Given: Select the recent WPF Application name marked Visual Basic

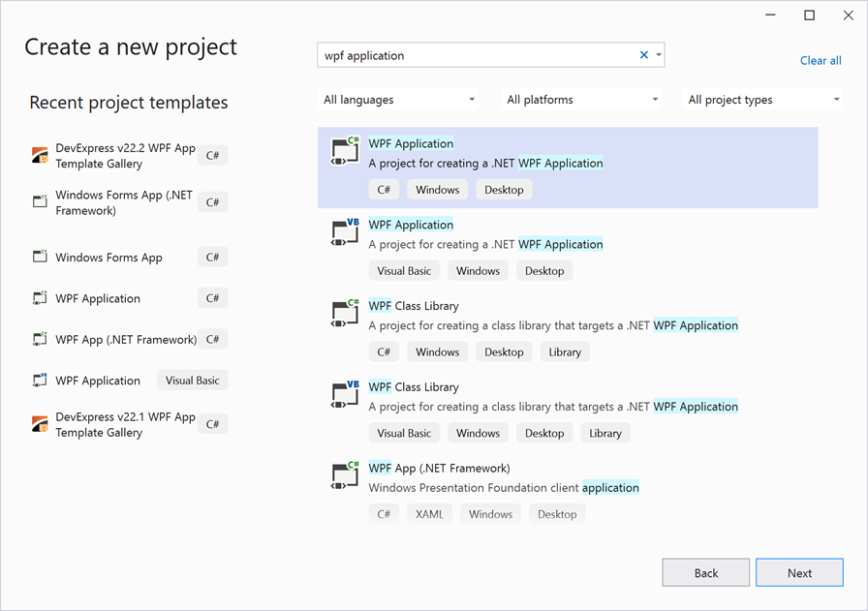Looking at the screenshot, I should [98, 381].
